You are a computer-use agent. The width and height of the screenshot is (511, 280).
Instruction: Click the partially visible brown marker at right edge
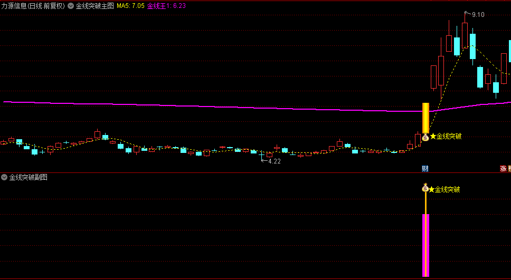pyautogui.click(x=509, y=168)
